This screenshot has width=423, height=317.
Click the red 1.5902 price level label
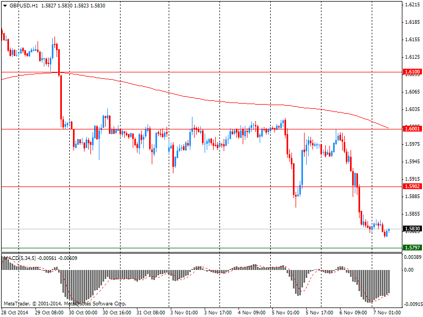coord(412,187)
